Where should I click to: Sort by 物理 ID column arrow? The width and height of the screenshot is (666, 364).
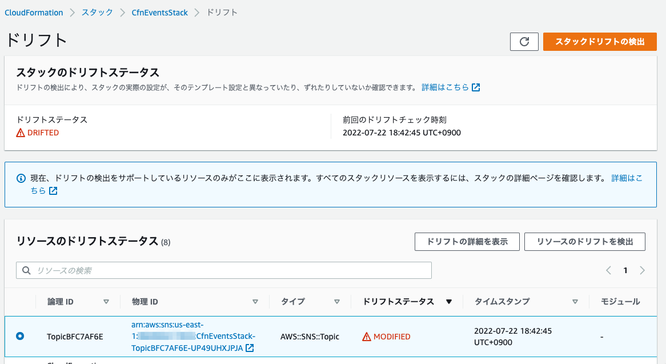[x=255, y=302]
